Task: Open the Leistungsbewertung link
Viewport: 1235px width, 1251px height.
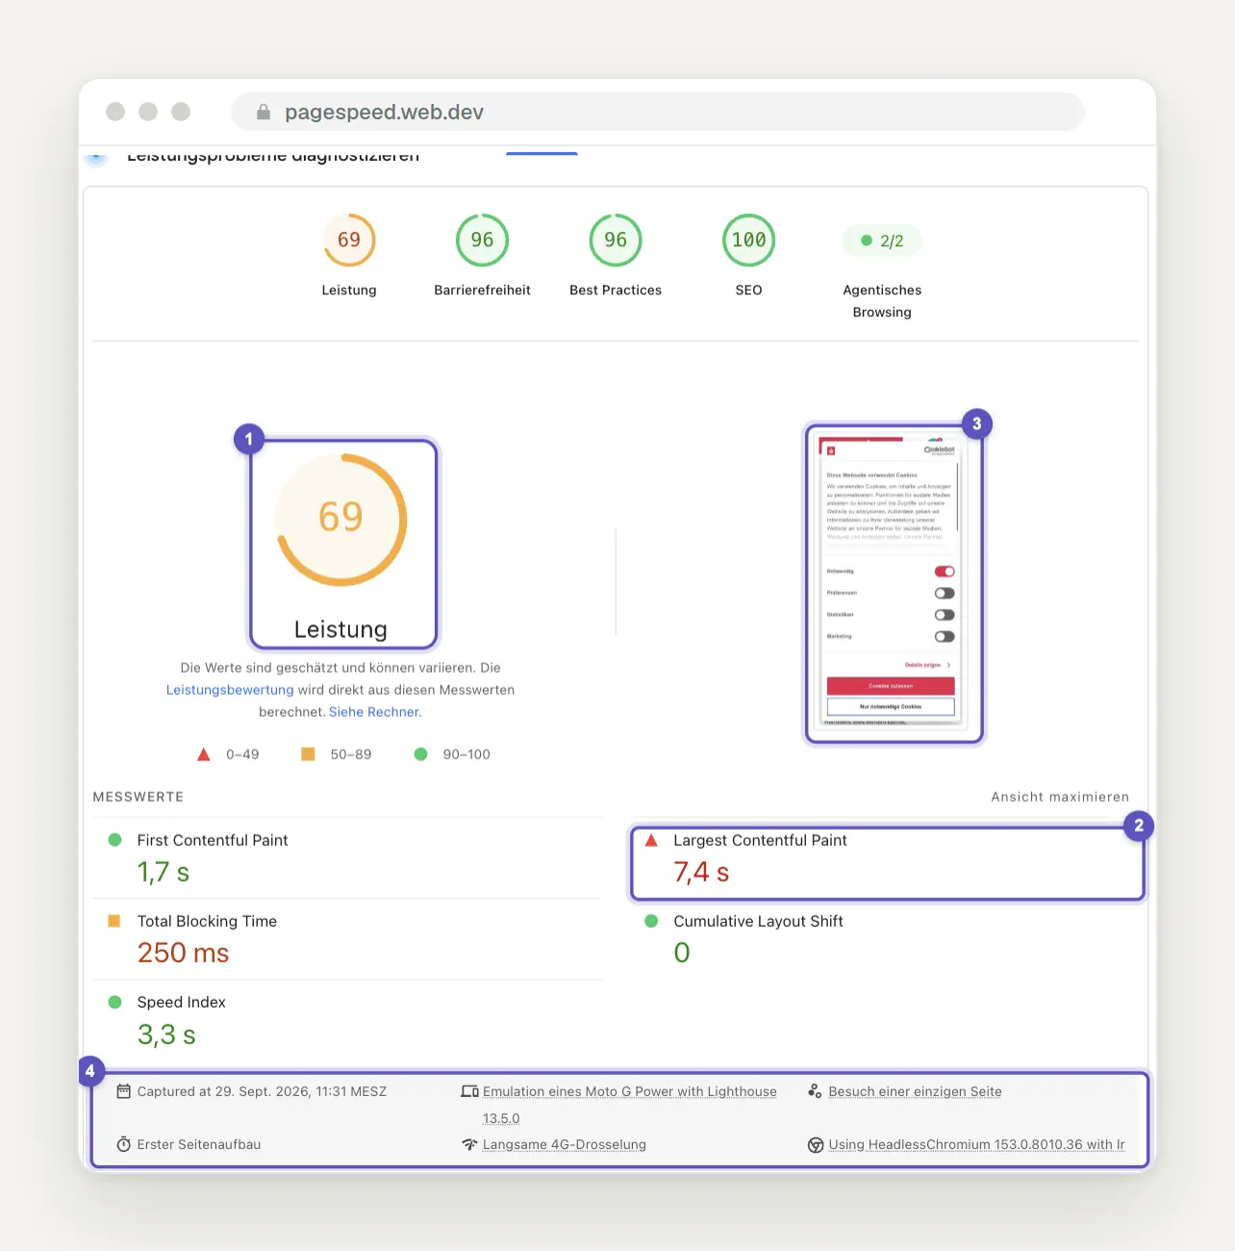Action: 230,690
